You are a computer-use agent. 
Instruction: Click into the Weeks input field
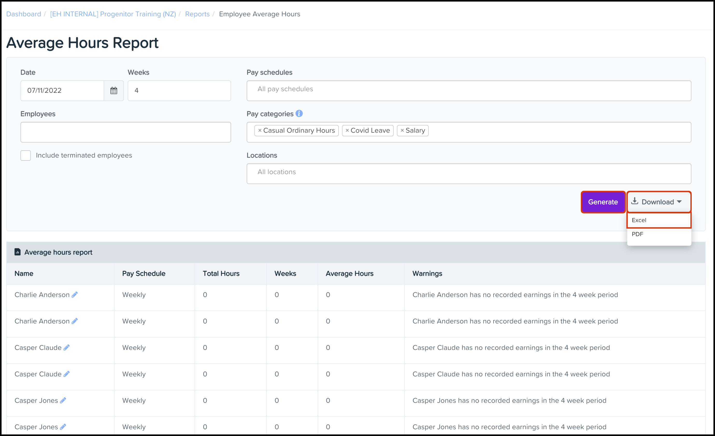pyautogui.click(x=179, y=90)
